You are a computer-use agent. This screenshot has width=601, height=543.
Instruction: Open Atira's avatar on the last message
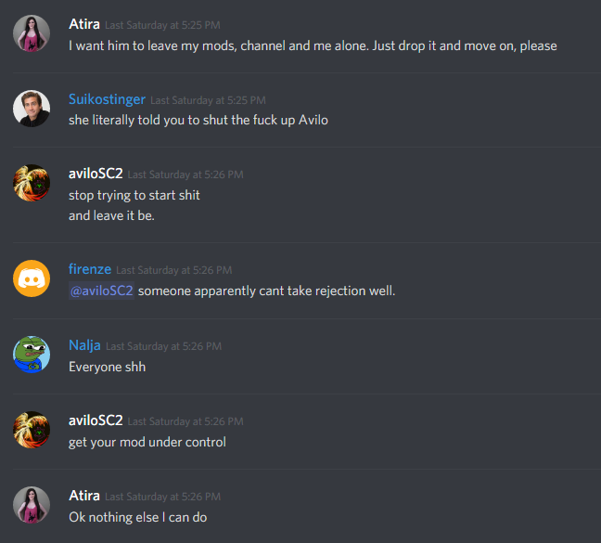(x=32, y=505)
